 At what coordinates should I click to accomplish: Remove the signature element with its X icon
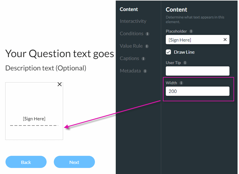60,84
